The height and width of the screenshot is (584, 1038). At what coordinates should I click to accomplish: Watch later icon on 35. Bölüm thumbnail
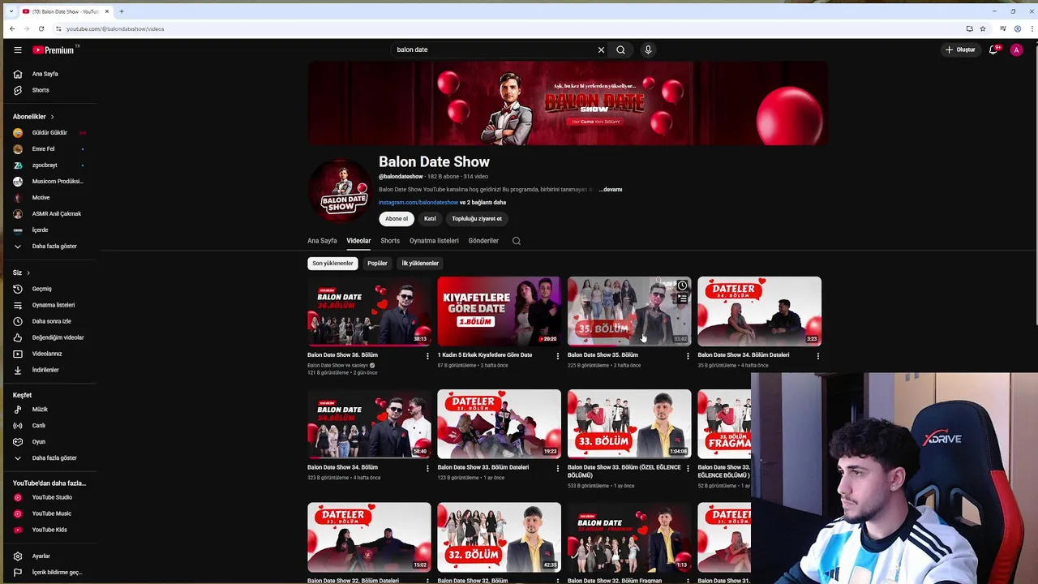(x=682, y=286)
